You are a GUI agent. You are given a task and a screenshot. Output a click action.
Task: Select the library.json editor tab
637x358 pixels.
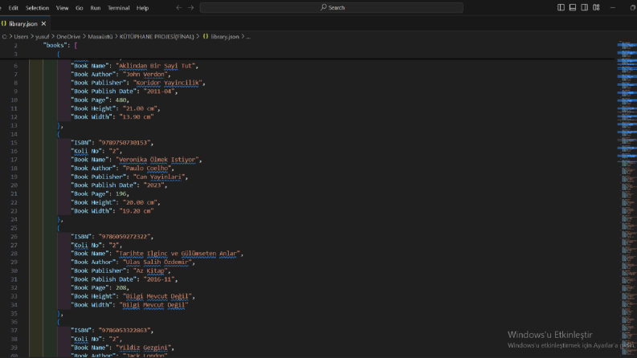coord(25,23)
